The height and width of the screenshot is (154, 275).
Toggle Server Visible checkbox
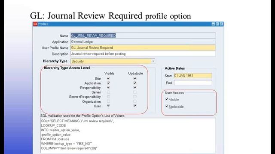(108, 92)
